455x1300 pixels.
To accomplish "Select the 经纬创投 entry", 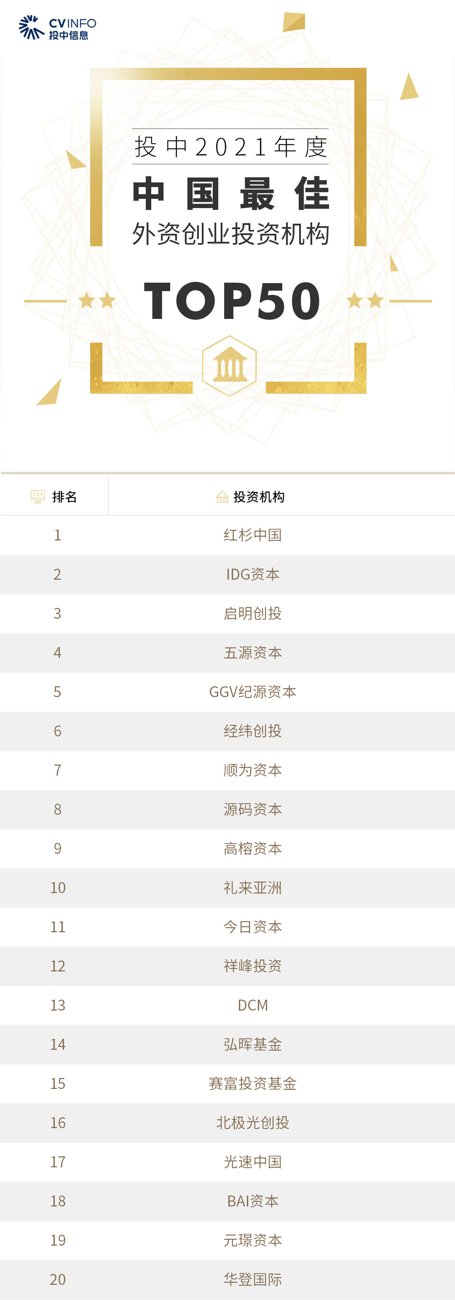I will tap(253, 731).
